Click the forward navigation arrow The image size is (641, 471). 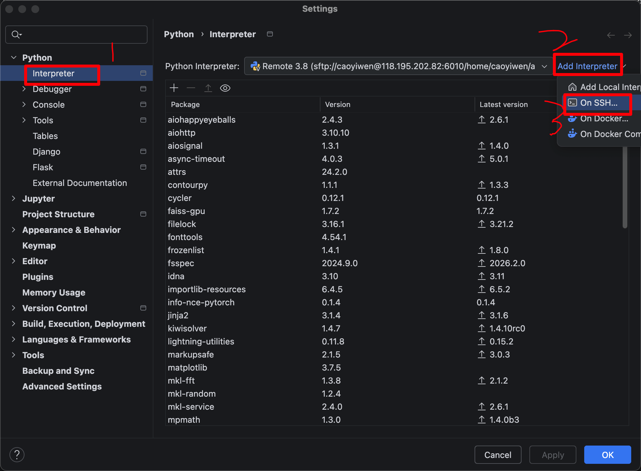[628, 35]
